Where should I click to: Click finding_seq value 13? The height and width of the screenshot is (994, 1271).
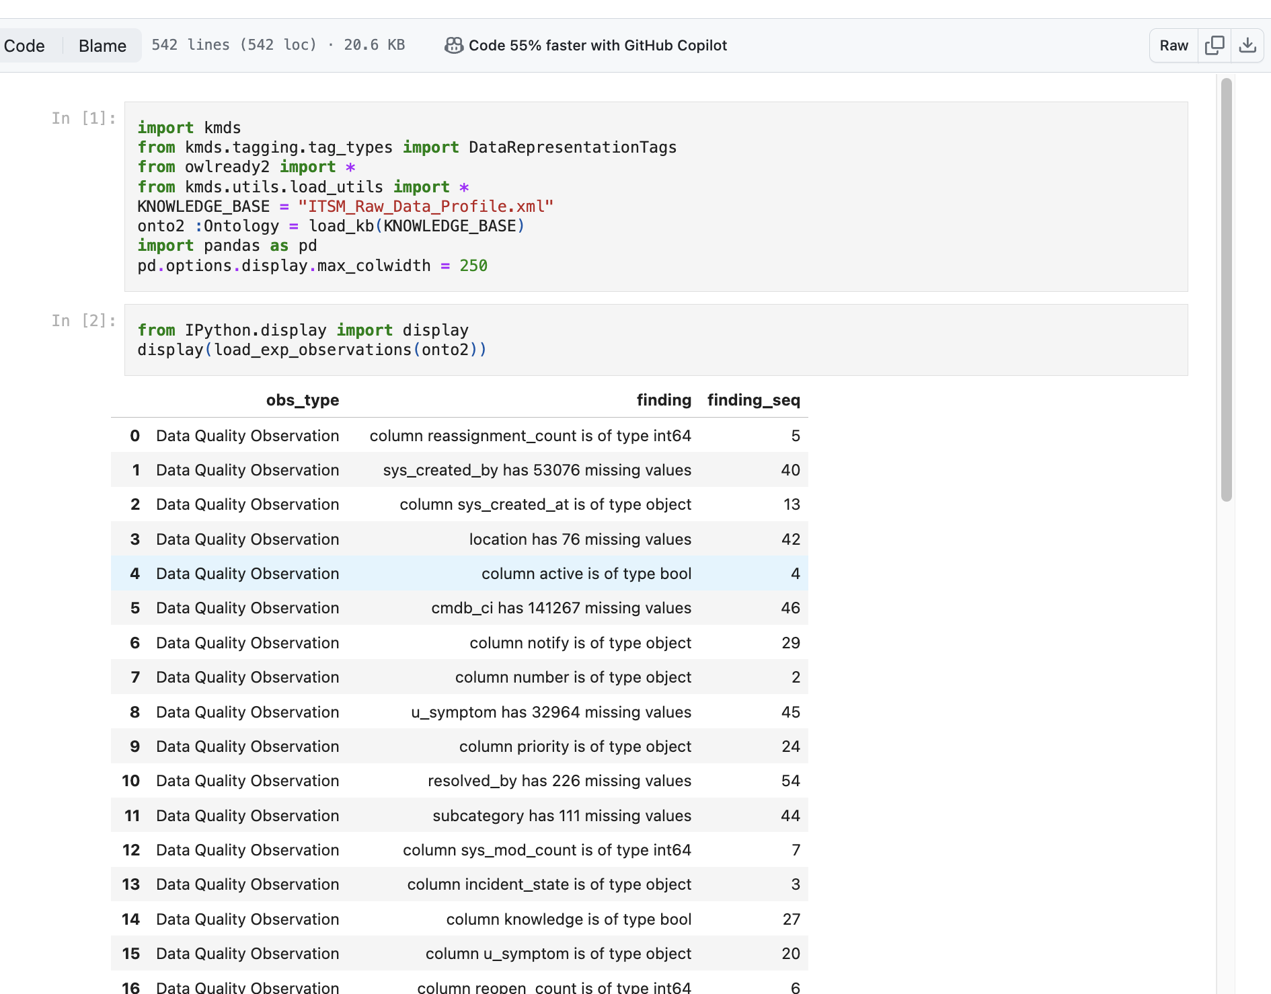[792, 504]
